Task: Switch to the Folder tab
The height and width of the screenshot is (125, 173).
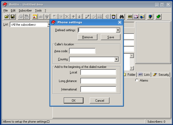Action: tap(130, 75)
